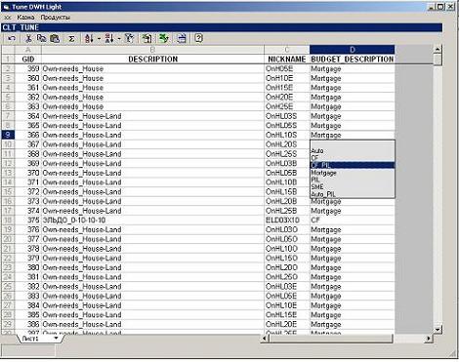This screenshot has height=362, width=459.
Task: Click the toolbar icon right of the filter funnel
Action: [146, 39]
